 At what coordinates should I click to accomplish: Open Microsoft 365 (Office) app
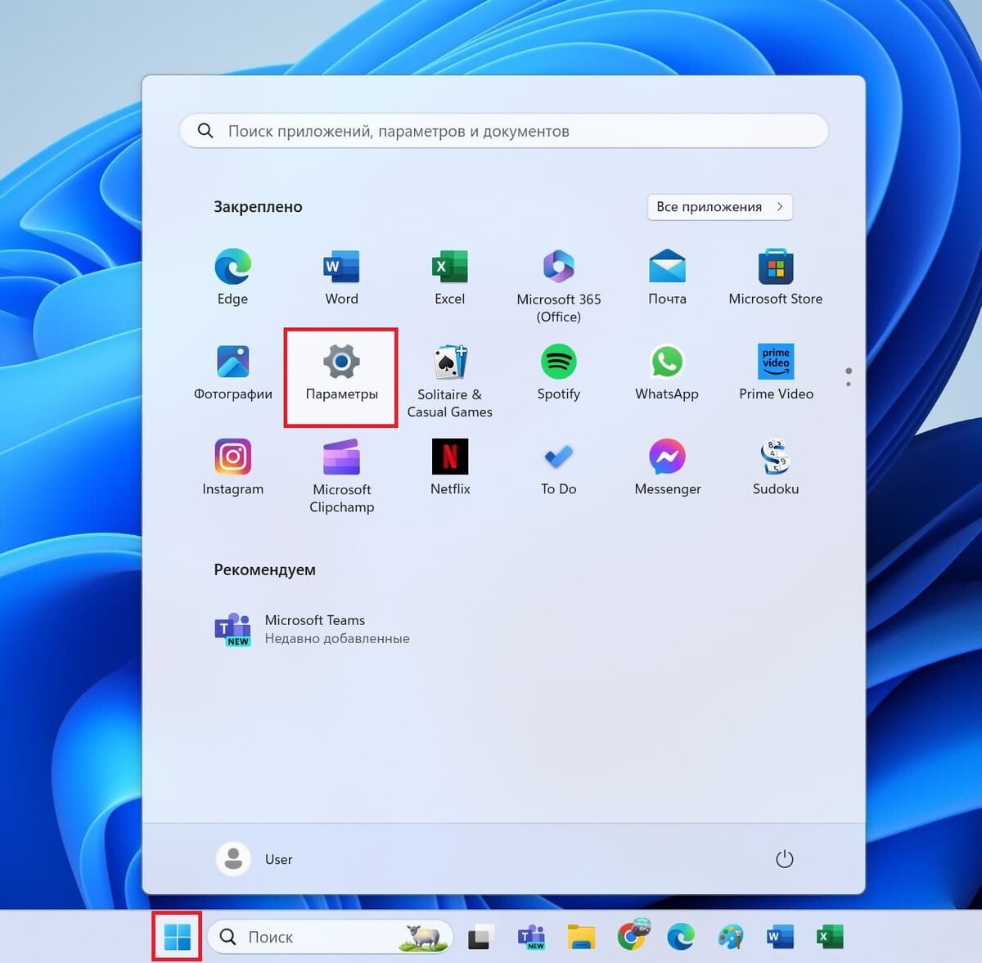559,286
